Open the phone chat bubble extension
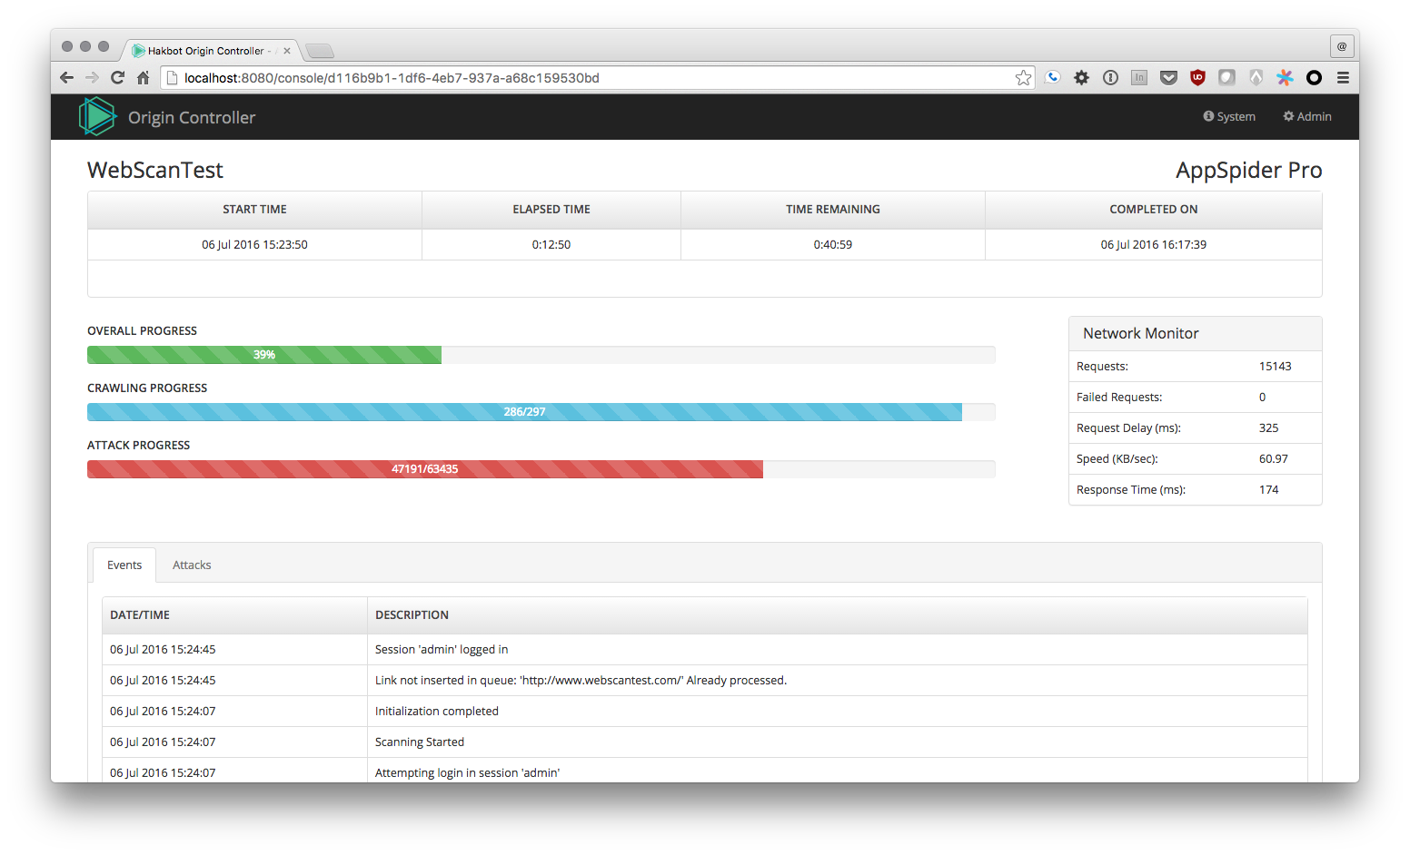Image resolution: width=1410 pixels, height=855 pixels. (x=1053, y=78)
